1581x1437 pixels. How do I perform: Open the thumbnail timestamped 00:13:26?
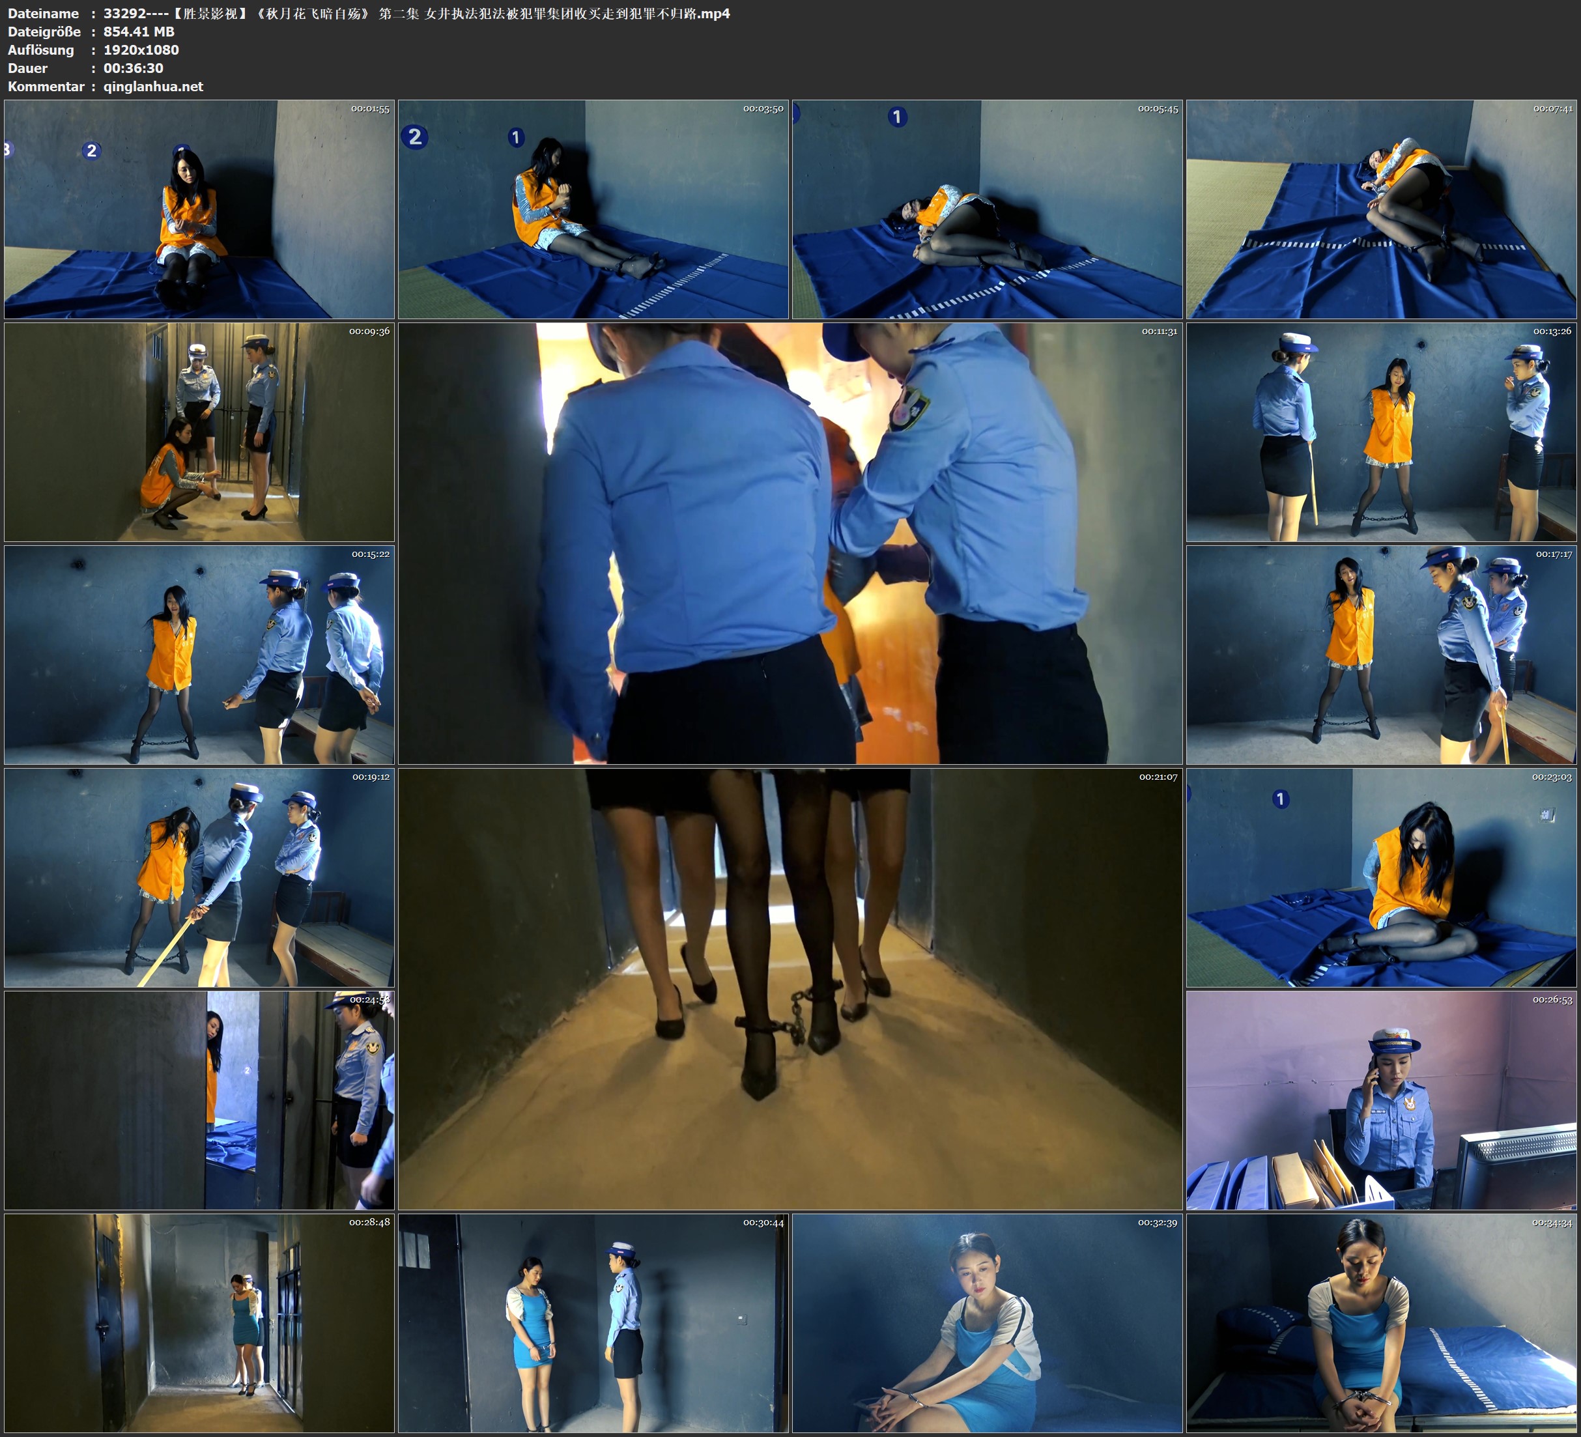click(1381, 431)
